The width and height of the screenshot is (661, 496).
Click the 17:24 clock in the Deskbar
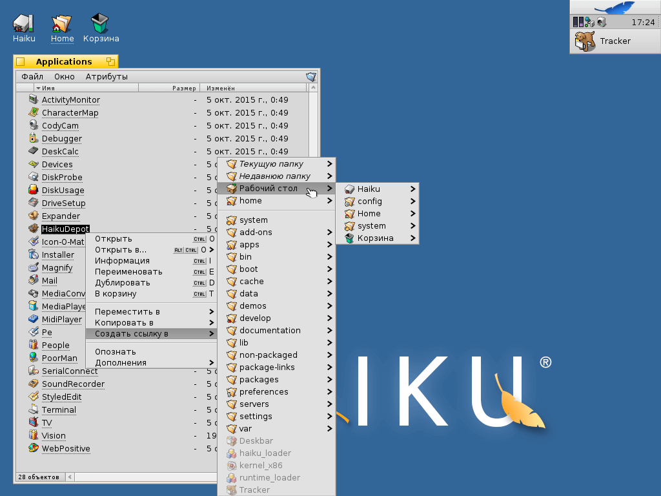[643, 23]
